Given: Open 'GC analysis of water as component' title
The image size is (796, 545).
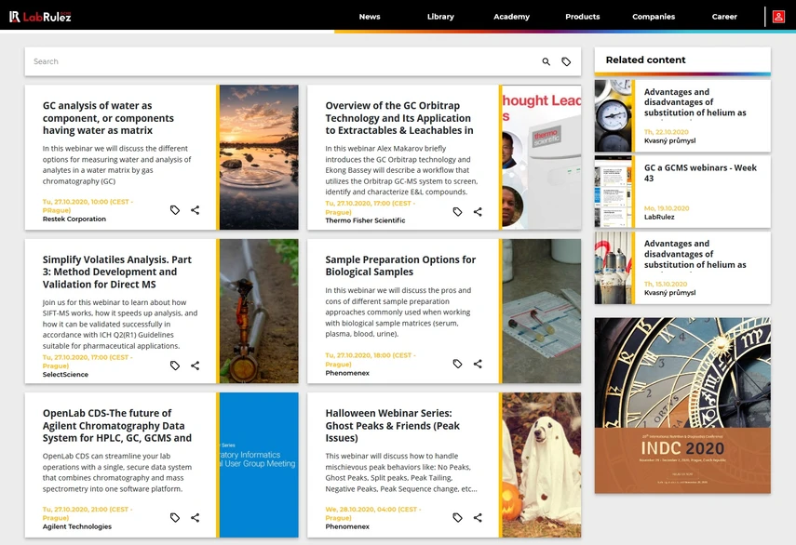Looking at the screenshot, I should pyautogui.click(x=108, y=118).
